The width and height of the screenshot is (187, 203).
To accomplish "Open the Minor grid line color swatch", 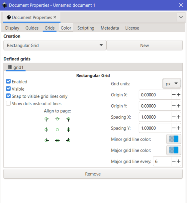I will [x=174, y=139].
